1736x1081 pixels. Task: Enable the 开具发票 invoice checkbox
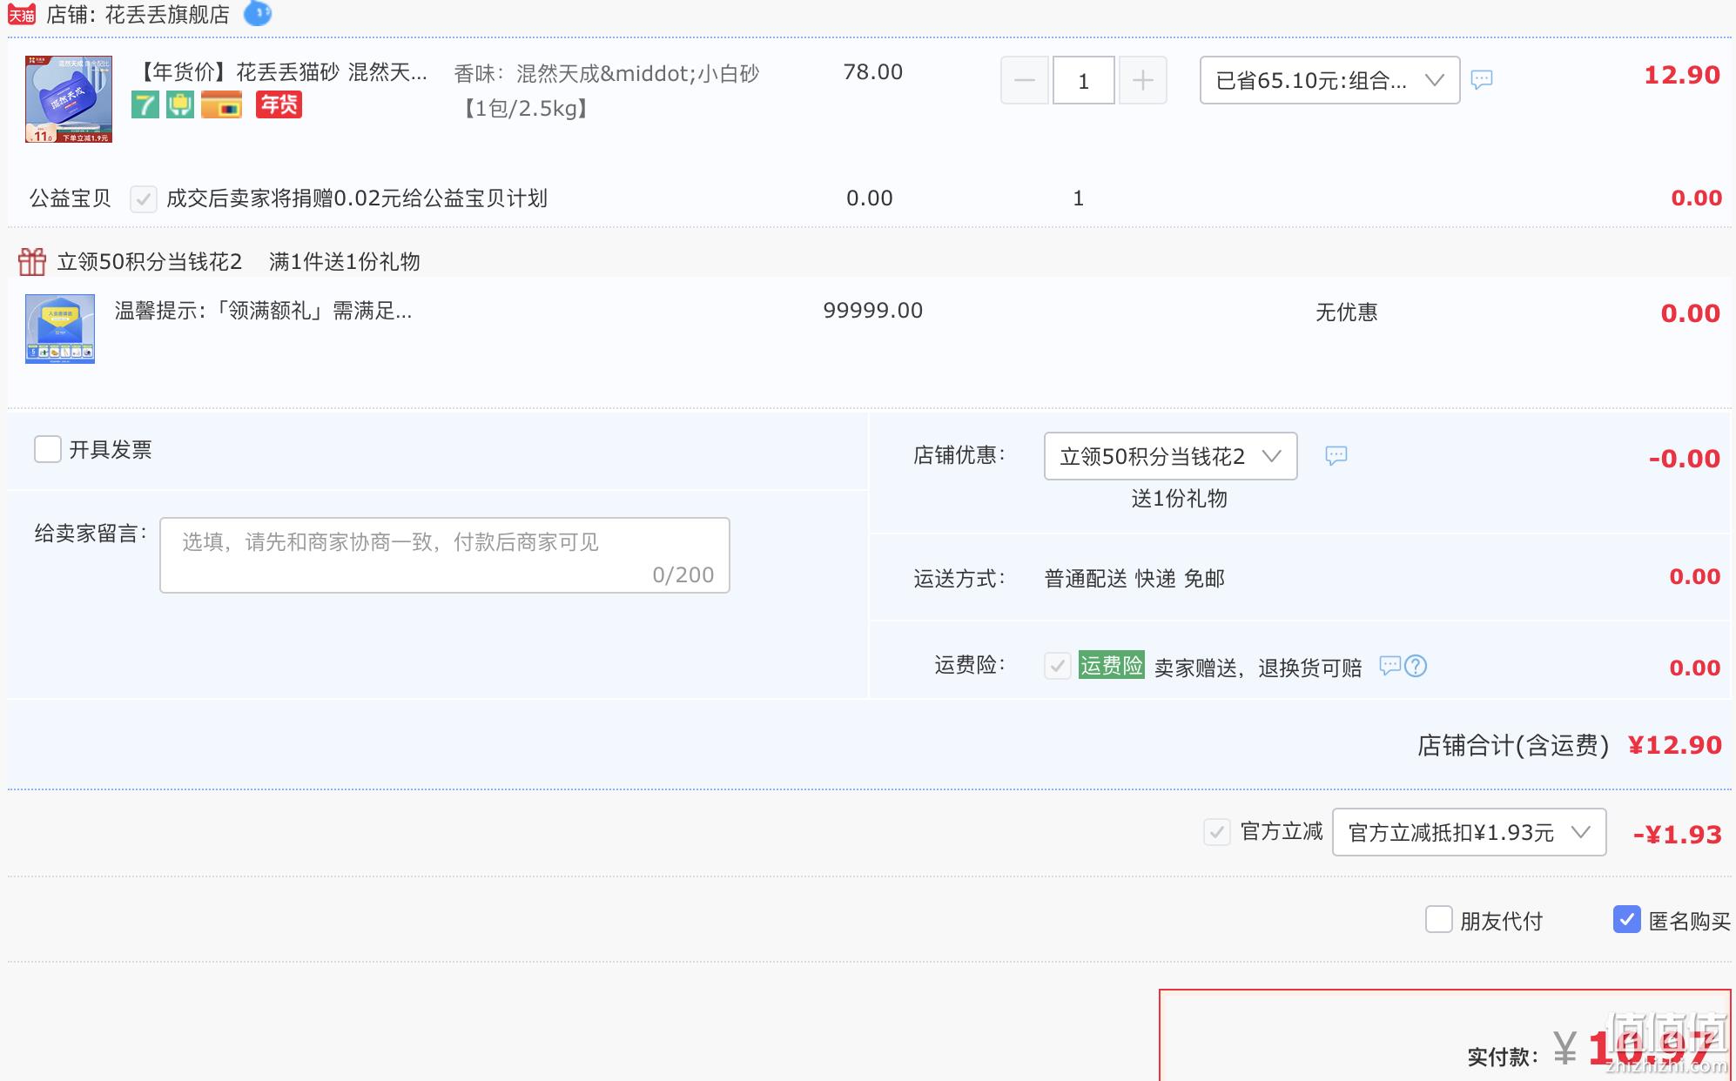pos(48,450)
